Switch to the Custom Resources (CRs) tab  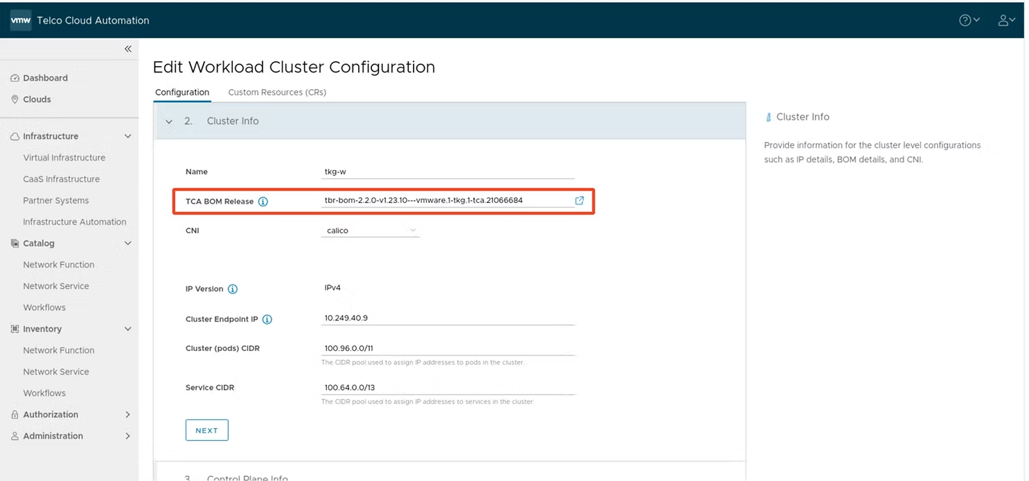coord(276,92)
